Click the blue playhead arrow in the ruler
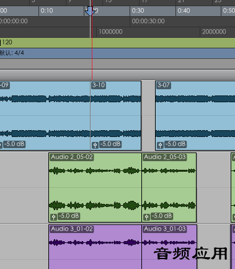 (x=89, y=11)
